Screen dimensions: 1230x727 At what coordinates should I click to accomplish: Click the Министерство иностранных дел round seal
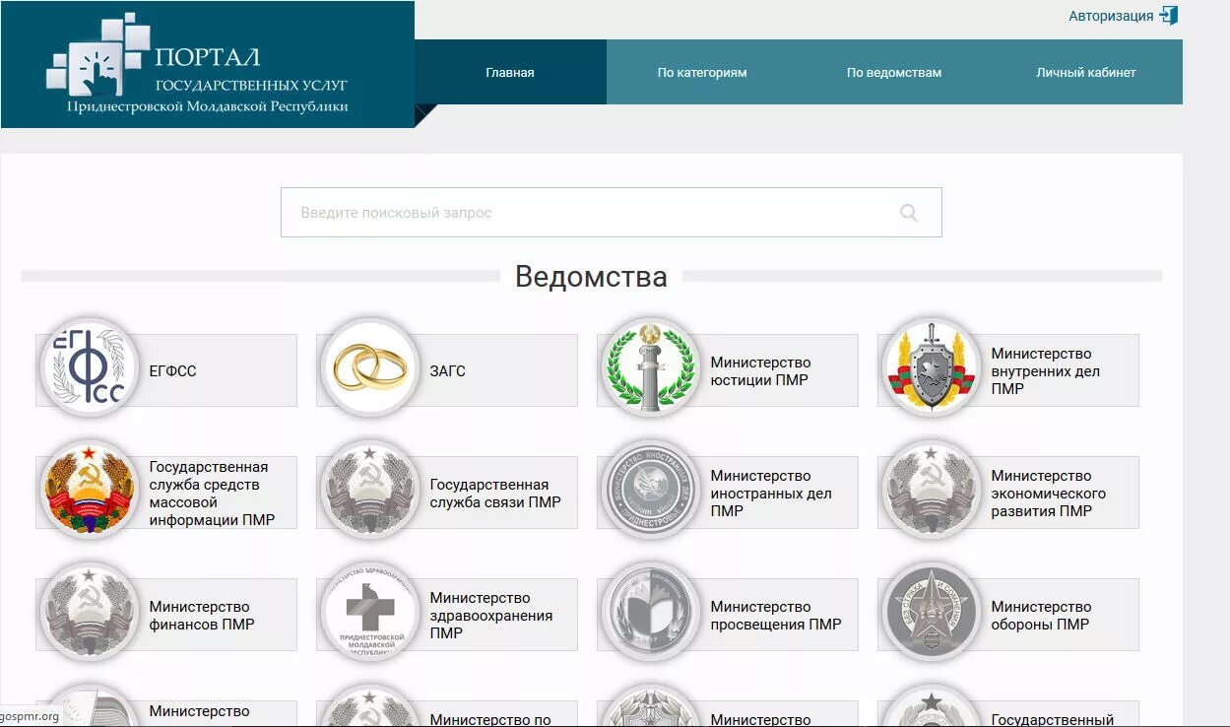(x=650, y=490)
